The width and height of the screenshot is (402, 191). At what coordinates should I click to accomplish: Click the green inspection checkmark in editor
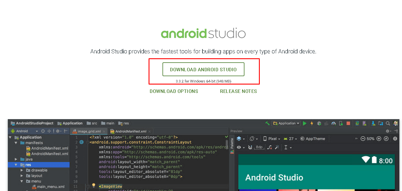coord(226,137)
